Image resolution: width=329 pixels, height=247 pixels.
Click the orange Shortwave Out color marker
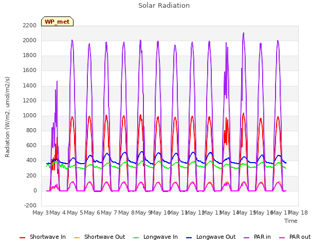(77, 238)
